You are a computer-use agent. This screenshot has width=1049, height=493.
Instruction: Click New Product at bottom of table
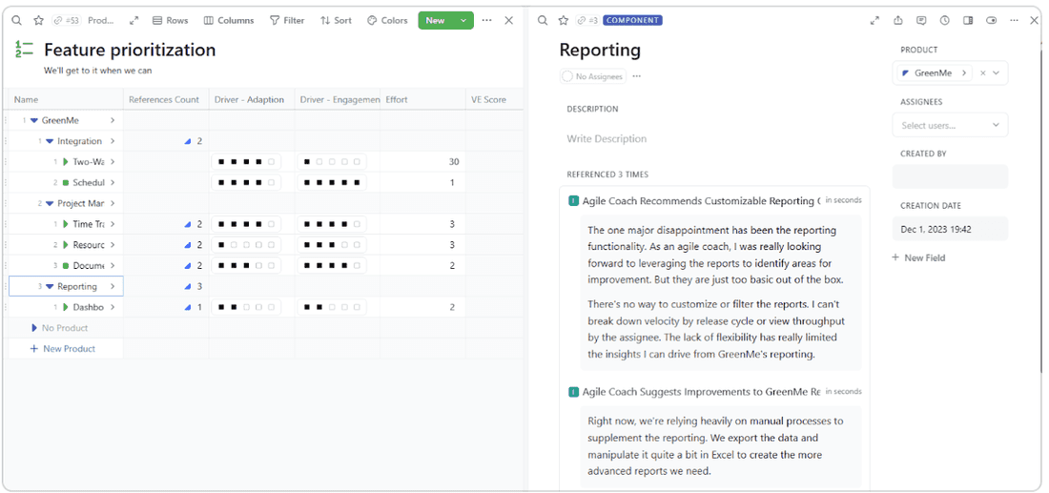click(x=63, y=348)
